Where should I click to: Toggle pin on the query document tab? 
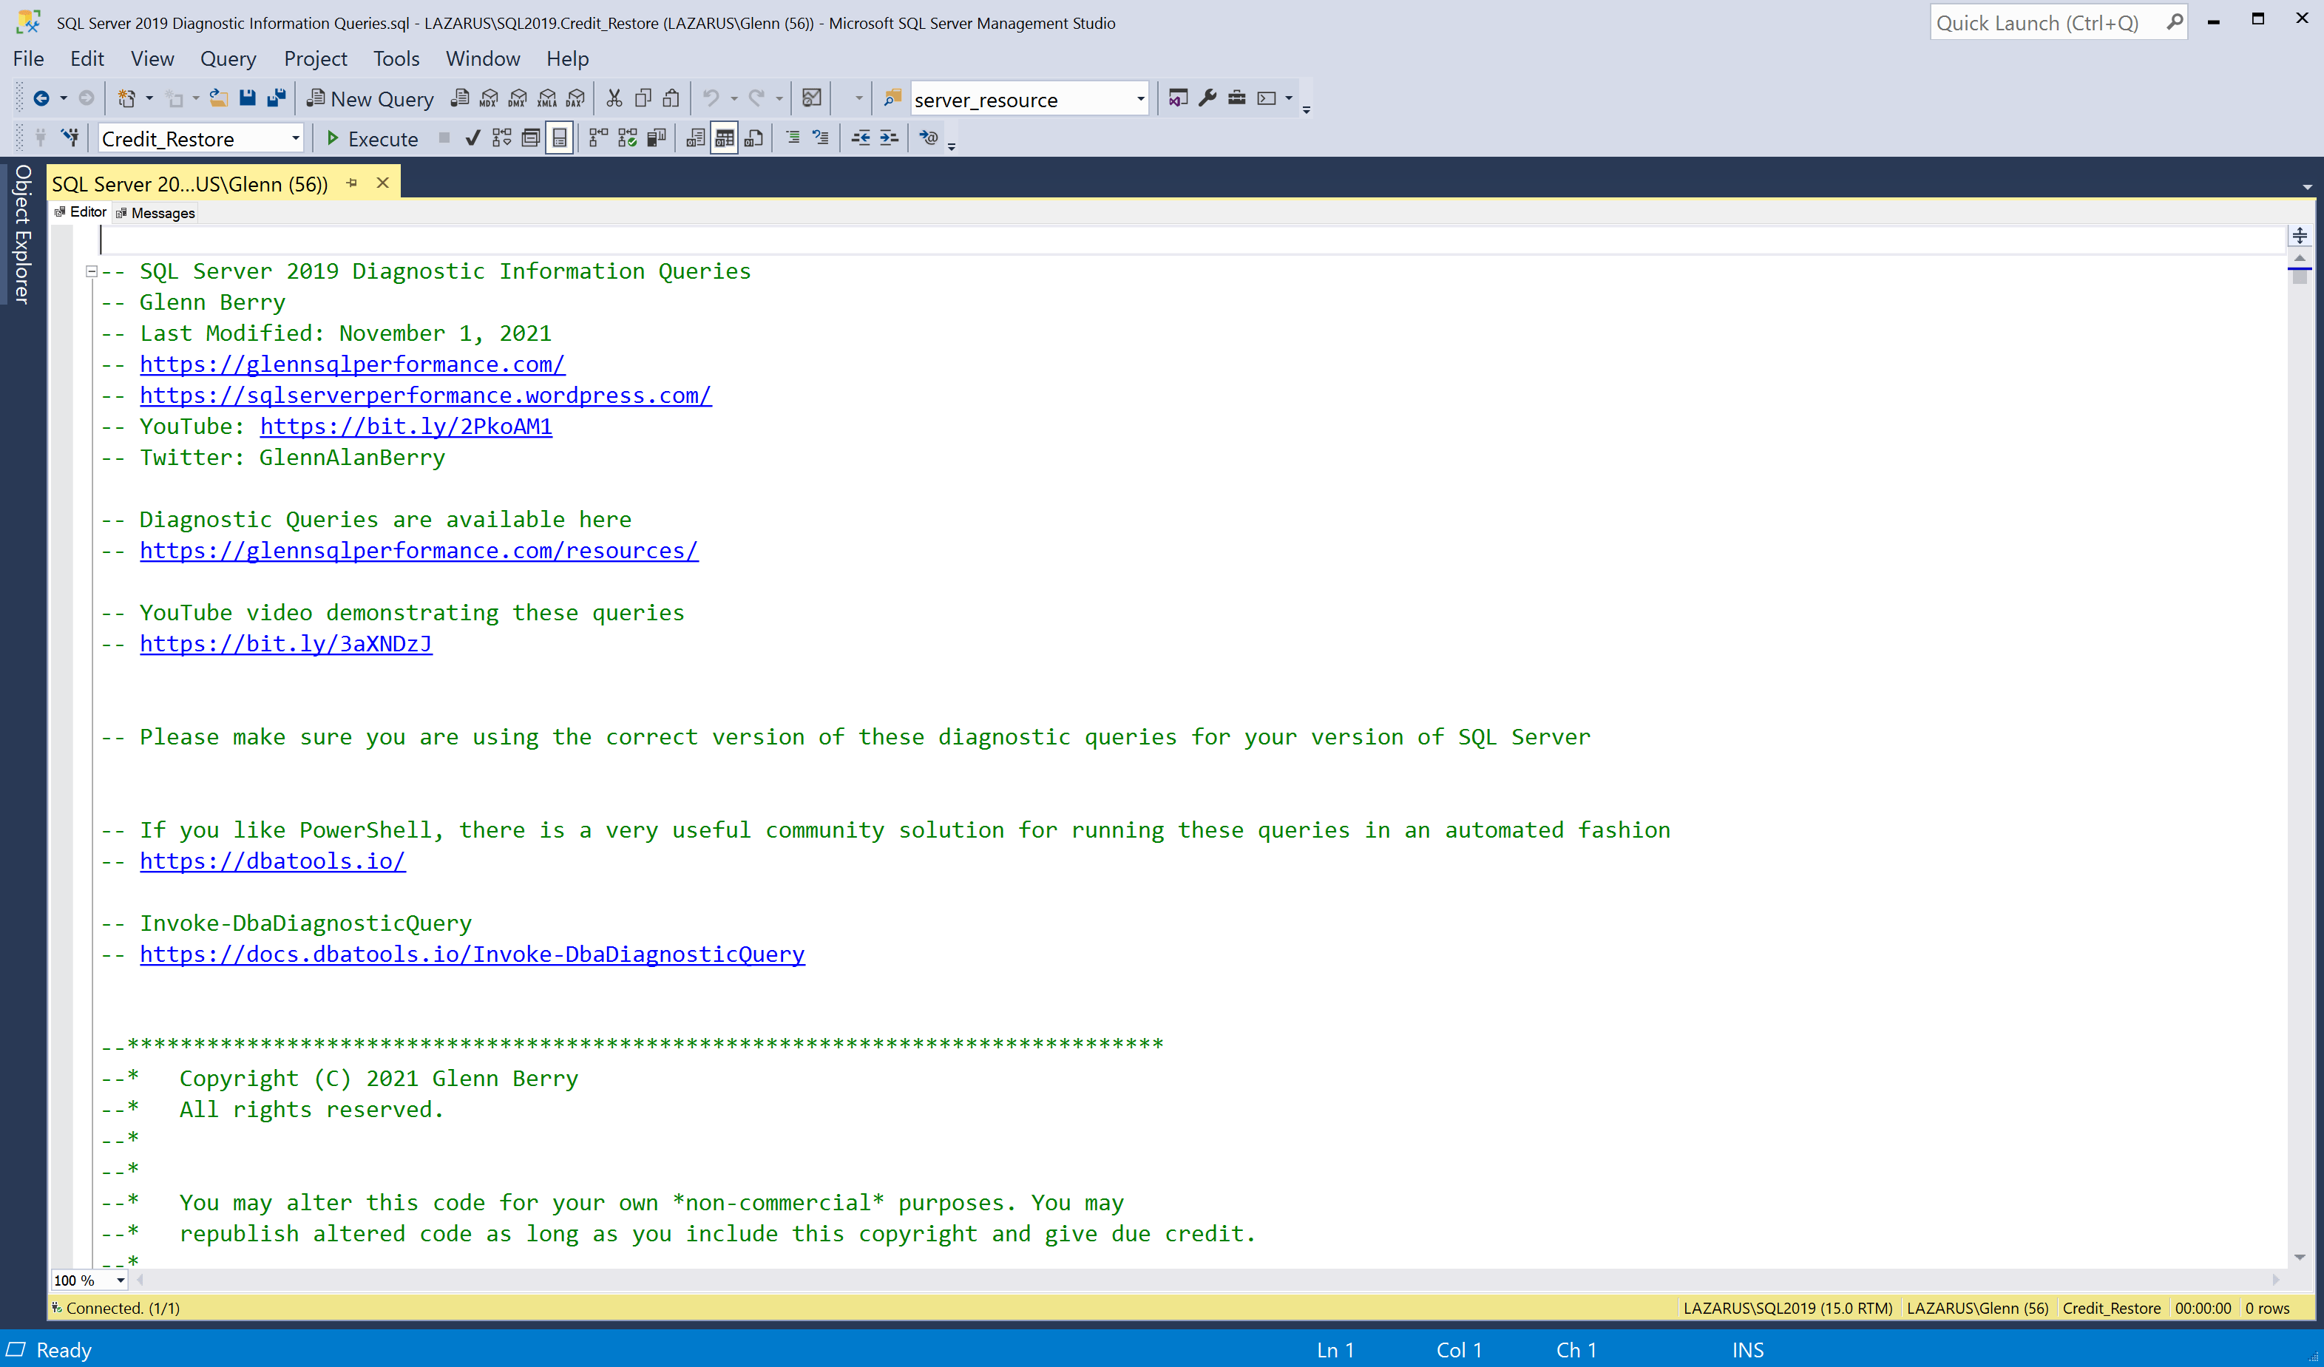(352, 183)
